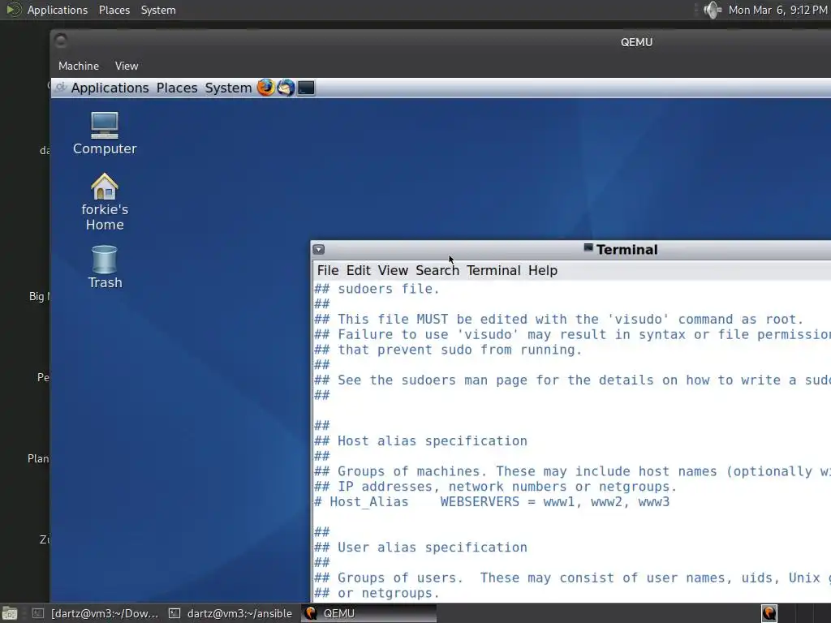This screenshot has height=623, width=831.
Task: Select the forkie's Home desktop icon
Action: point(105,202)
